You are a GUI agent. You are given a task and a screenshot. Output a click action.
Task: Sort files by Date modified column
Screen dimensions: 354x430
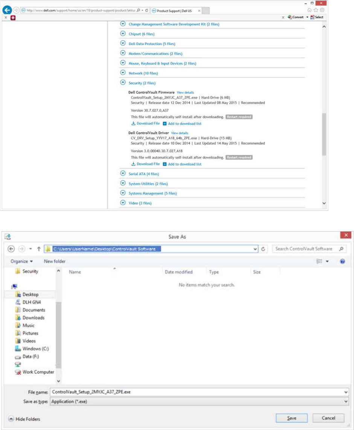[x=179, y=272]
